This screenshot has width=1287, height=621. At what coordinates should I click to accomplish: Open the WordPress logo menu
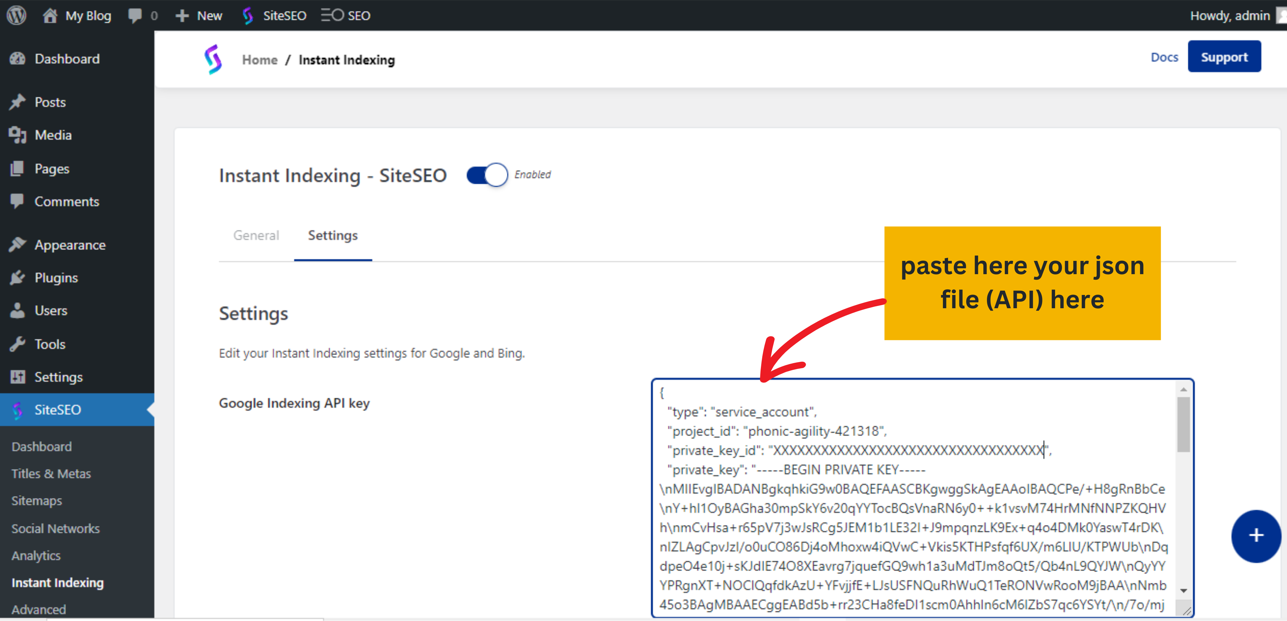17,16
